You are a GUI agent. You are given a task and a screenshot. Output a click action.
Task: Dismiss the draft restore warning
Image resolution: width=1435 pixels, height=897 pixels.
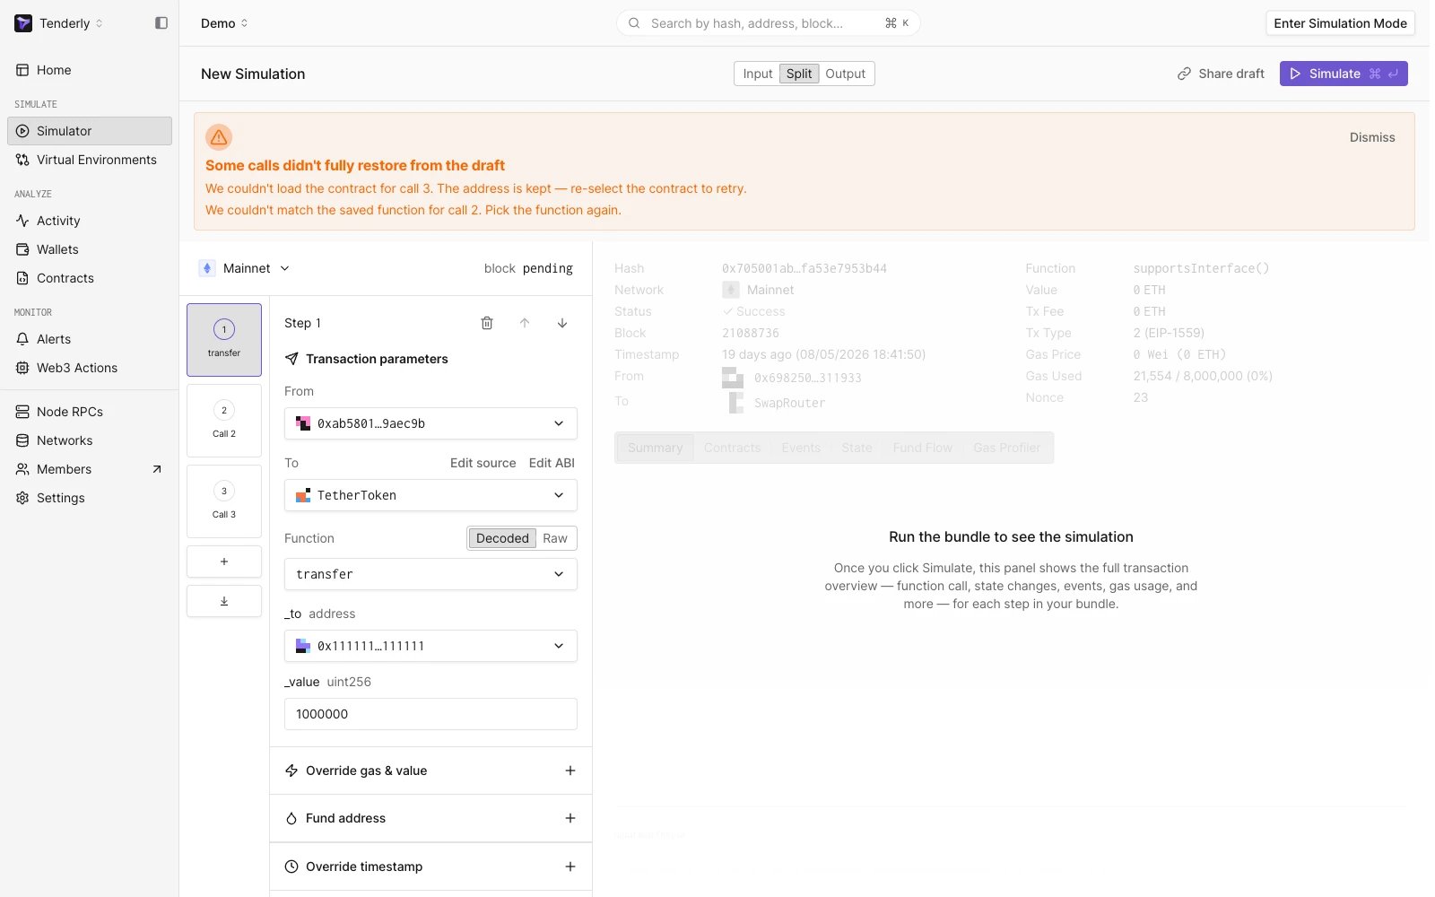[1372, 137]
